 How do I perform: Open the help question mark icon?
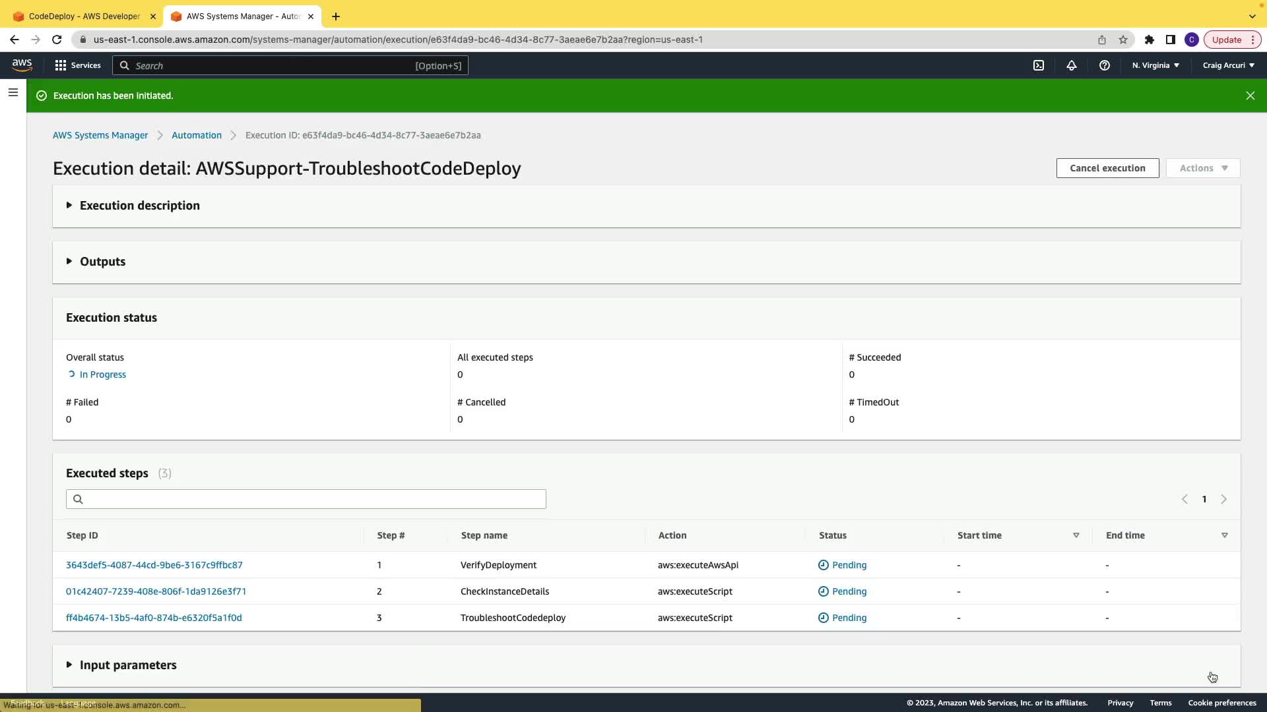pos(1105,65)
